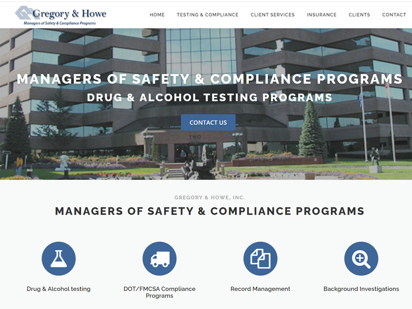This screenshot has width=412, height=309.
Task: Click the dark 'Managers of Safety & Compliance Programs' heading
Action: [x=210, y=211]
